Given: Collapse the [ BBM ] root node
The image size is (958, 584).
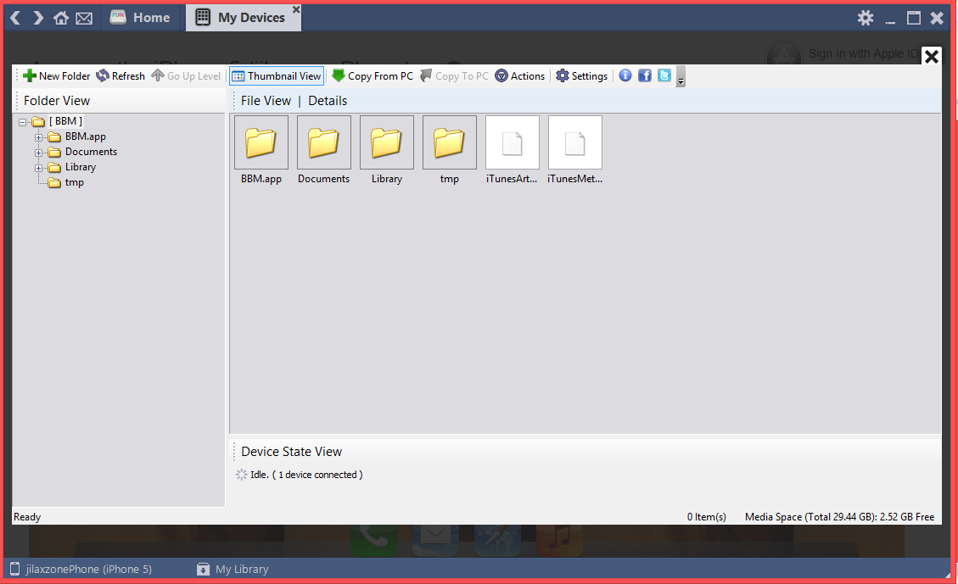Looking at the screenshot, I should click(x=23, y=122).
